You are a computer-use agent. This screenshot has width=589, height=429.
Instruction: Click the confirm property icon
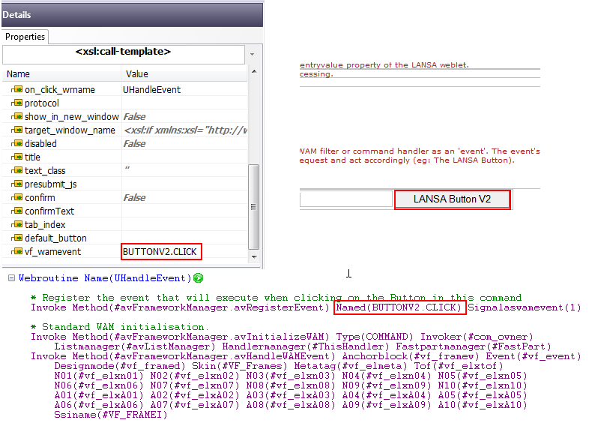17,197
